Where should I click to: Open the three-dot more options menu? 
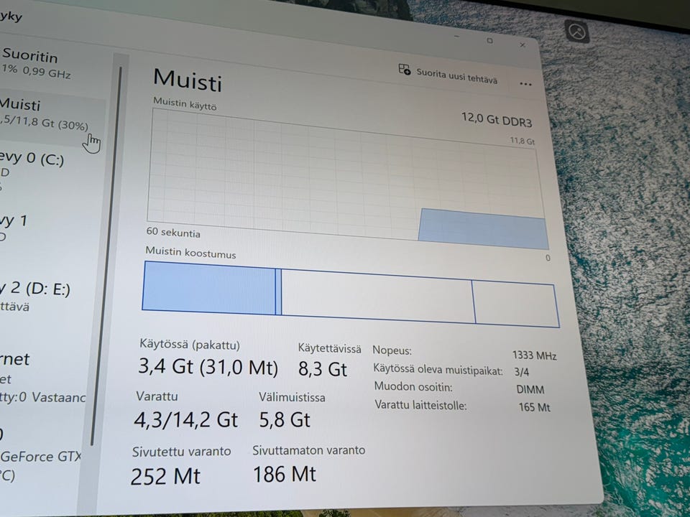click(525, 84)
